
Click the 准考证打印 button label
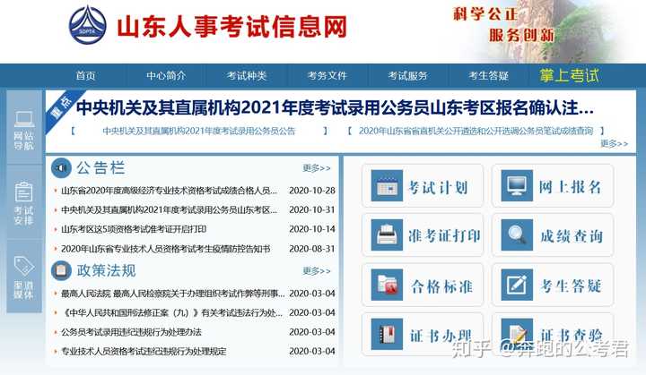pos(444,235)
